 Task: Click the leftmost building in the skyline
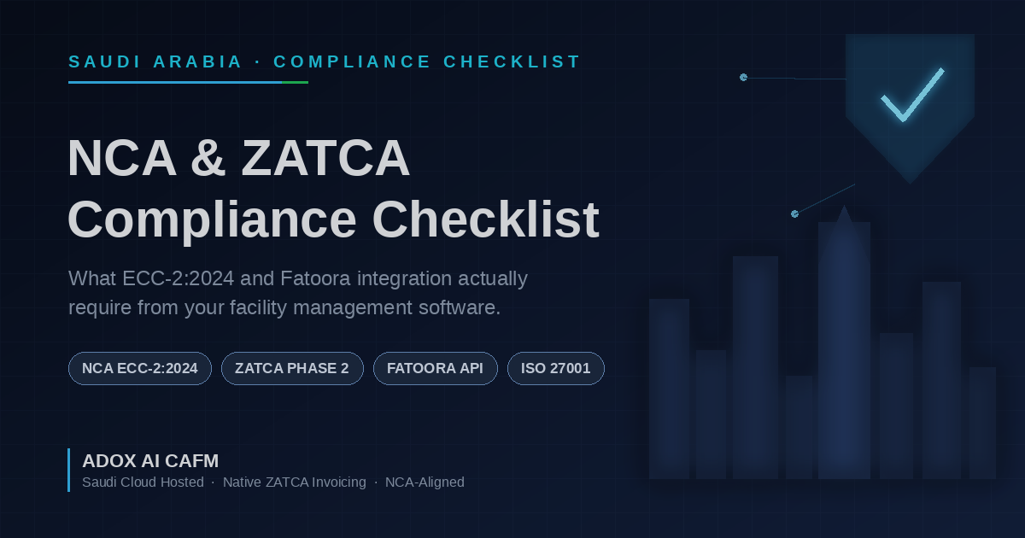click(669, 389)
